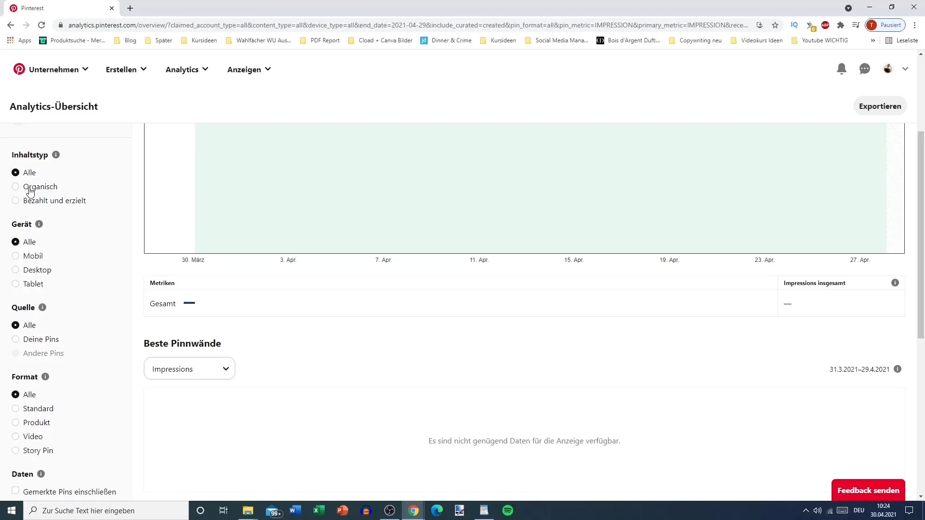Click the Gesamt metrics row
This screenshot has height=520, width=925.
(163, 303)
